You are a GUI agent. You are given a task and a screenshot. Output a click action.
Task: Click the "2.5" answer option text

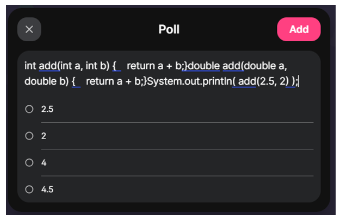pyautogui.click(x=47, y=109)
